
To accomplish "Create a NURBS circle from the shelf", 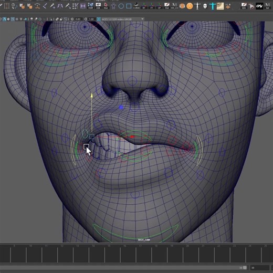I will pos(121,6).
